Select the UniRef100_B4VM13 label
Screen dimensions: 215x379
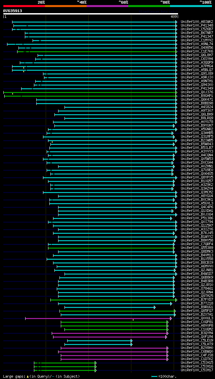[197, 255]
